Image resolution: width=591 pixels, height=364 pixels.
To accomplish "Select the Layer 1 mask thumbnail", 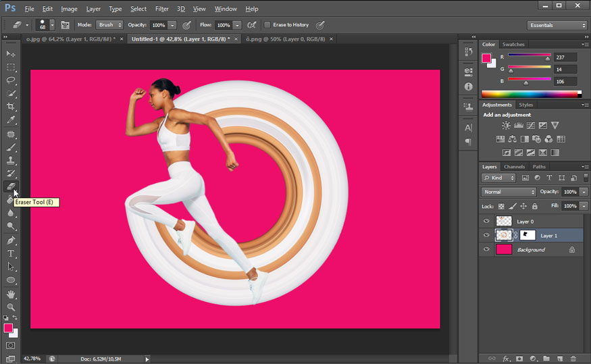I will (528, 236).
